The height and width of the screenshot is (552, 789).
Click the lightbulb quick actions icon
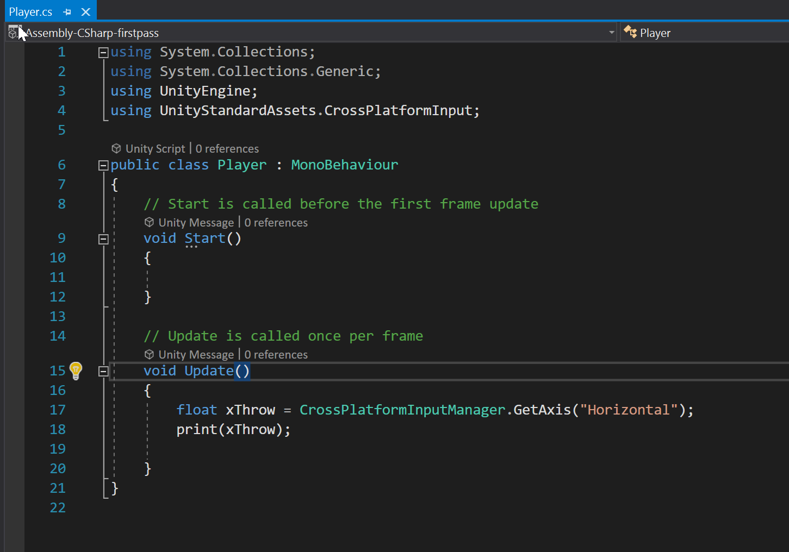point(76,371)
